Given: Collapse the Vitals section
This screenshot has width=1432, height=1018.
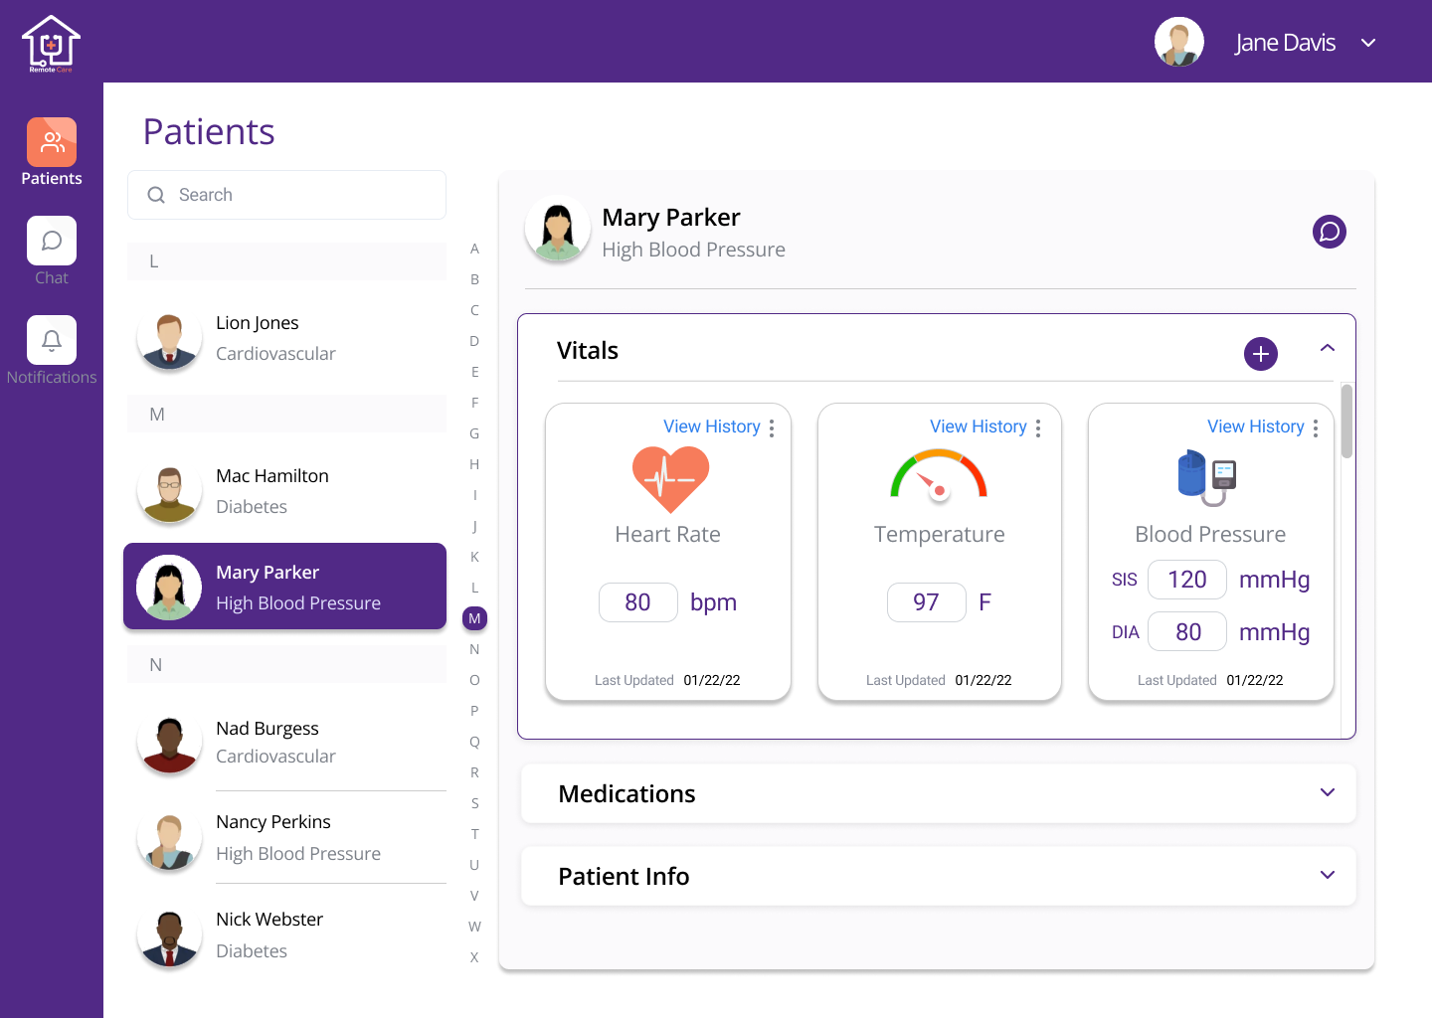Looking at the screenshot, I should pos(1327,349).
